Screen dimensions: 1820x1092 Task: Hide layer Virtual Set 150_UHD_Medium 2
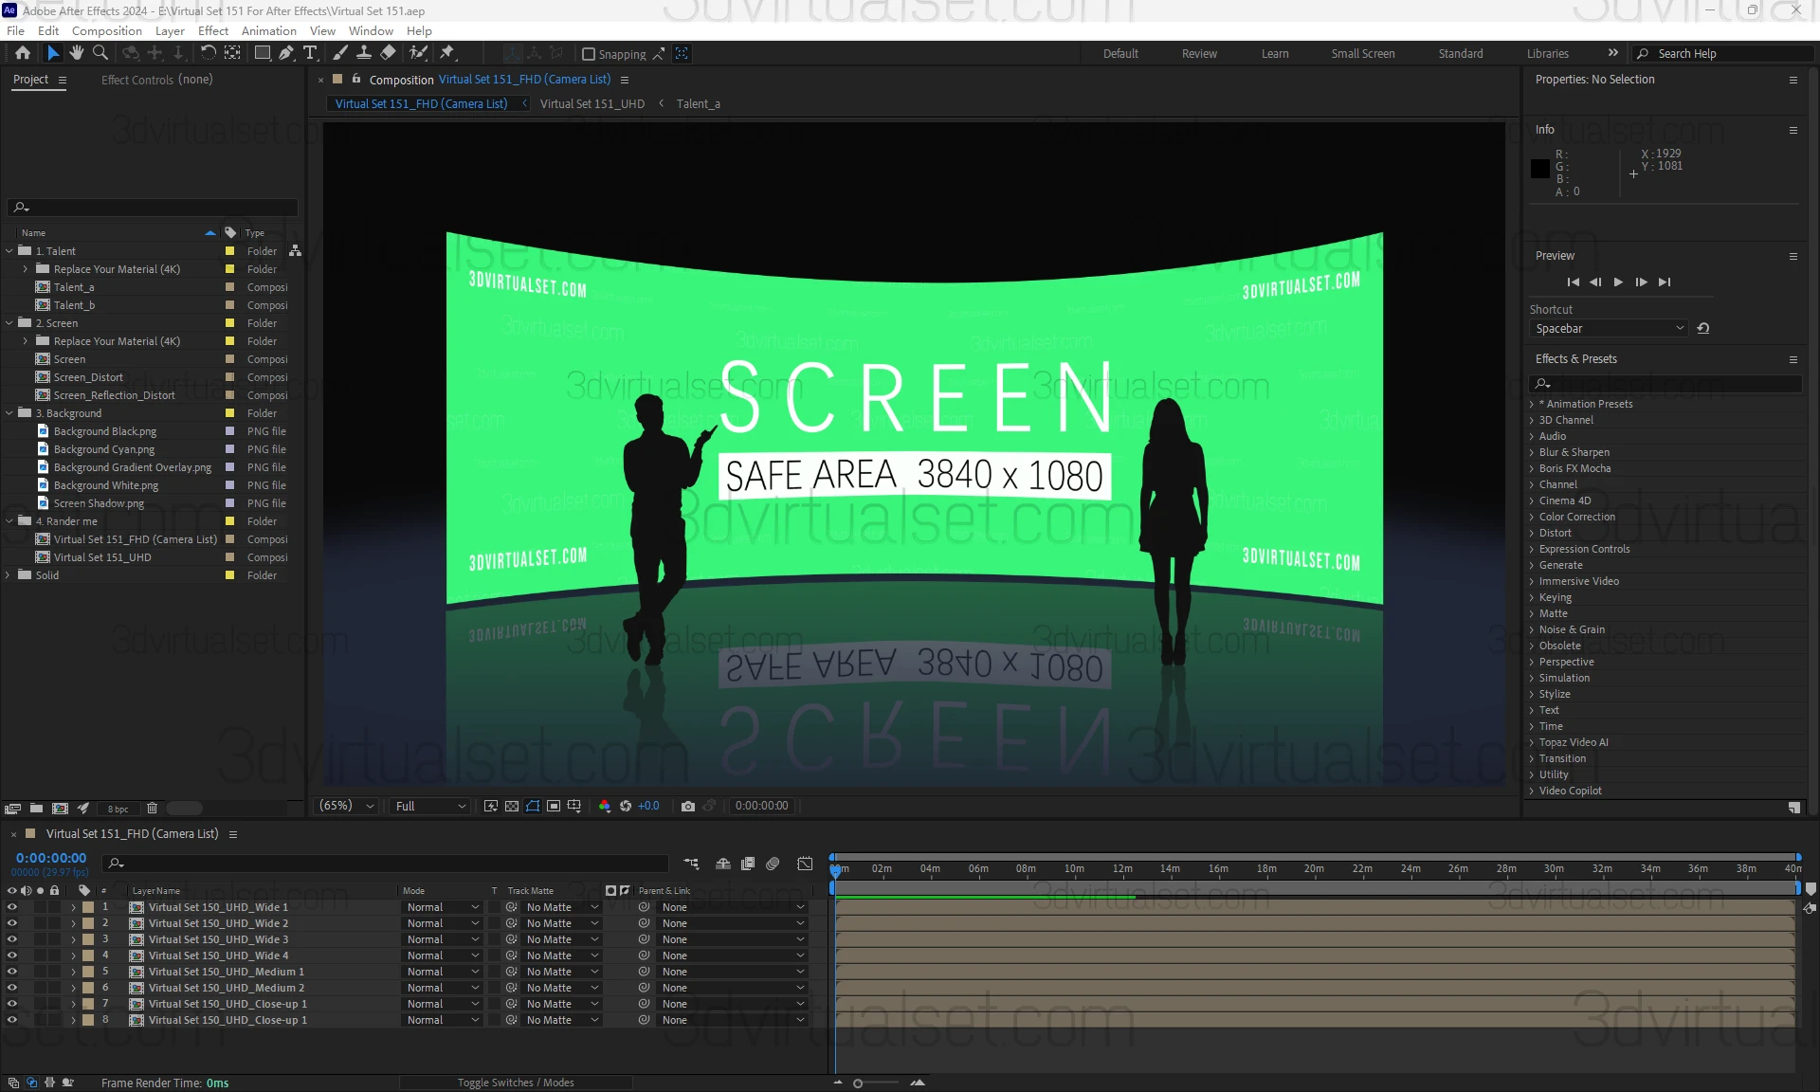point(12,988)
